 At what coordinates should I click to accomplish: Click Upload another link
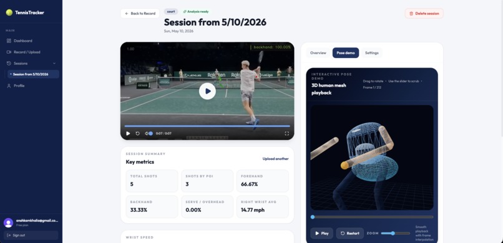(x=276, y=159)
